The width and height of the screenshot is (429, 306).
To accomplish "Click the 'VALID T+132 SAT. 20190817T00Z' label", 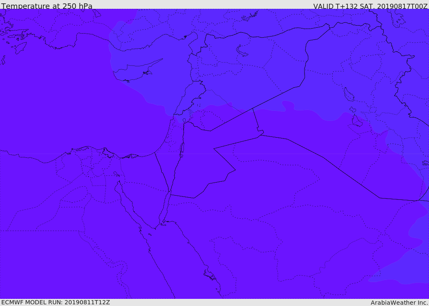I will point(370,6).
